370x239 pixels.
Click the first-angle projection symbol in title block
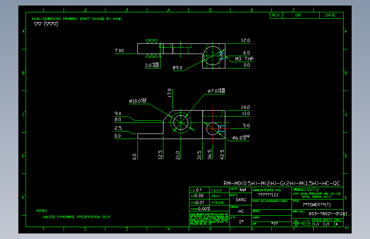301,223
